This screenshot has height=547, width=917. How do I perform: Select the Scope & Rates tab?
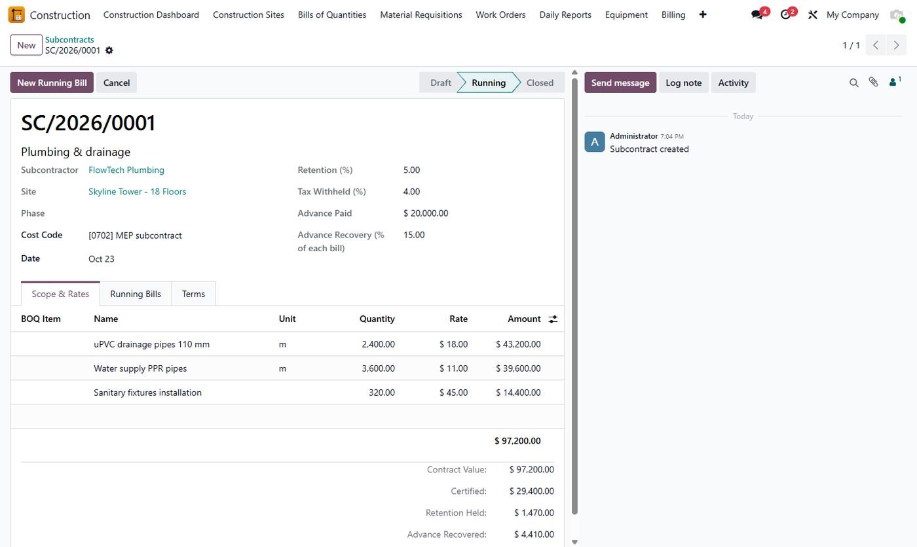60,294
